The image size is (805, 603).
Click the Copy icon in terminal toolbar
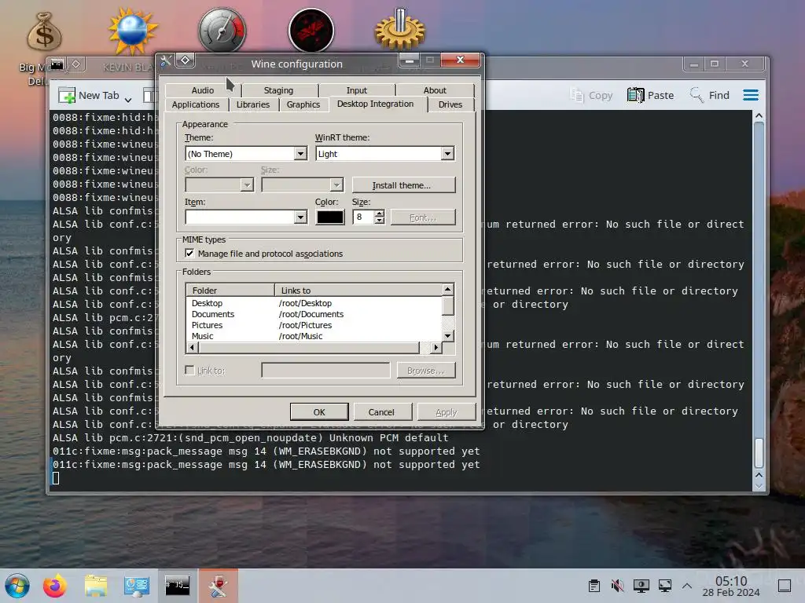click(576, 95)
